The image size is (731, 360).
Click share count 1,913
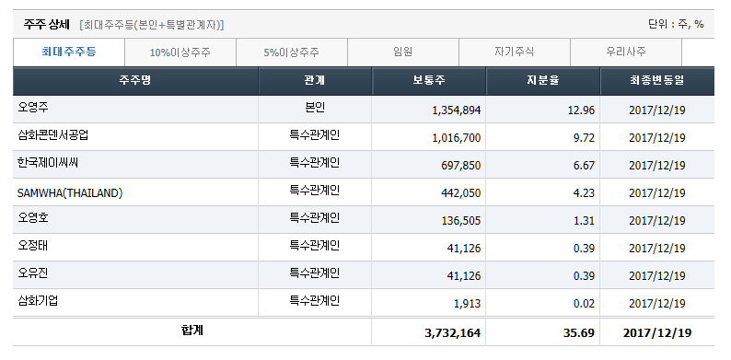(x=467, y=304)
